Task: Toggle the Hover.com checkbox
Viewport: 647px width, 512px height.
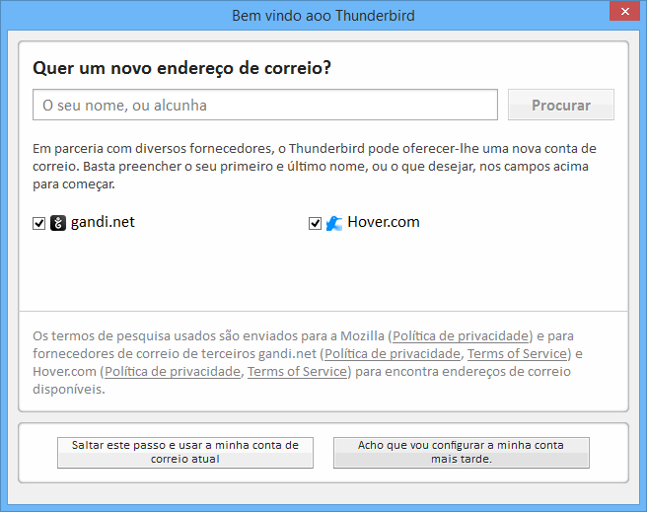Action: 316,223
